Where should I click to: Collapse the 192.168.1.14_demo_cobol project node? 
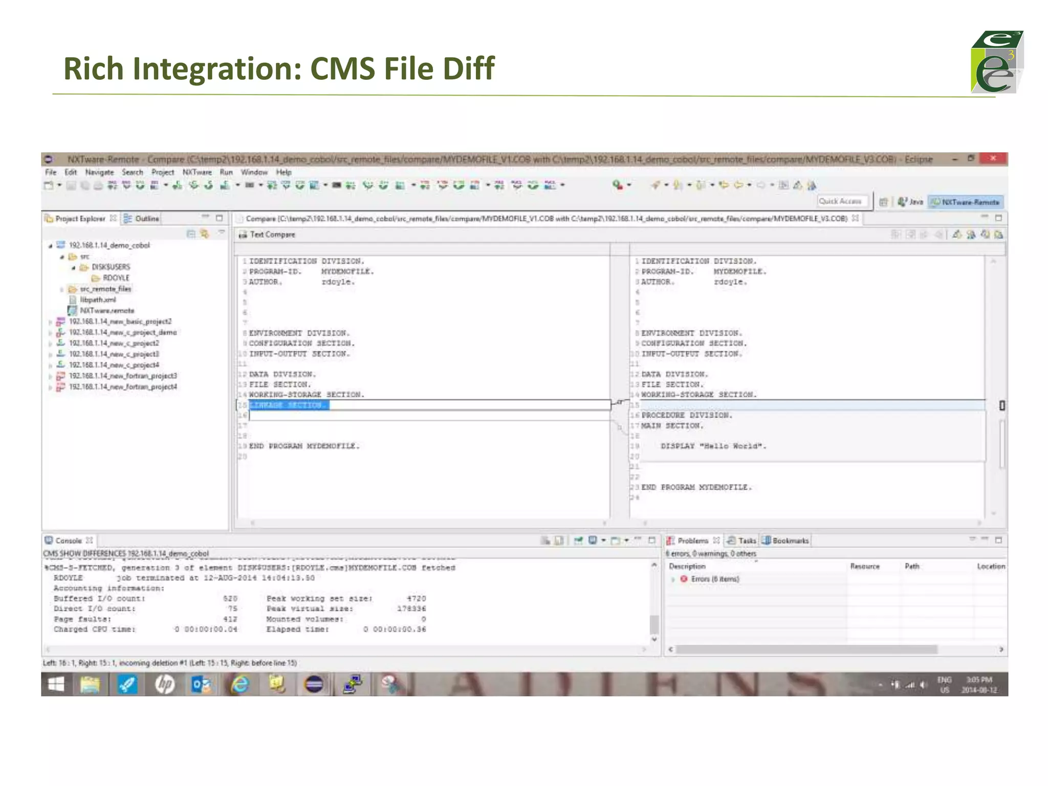(x=51, y=246)
